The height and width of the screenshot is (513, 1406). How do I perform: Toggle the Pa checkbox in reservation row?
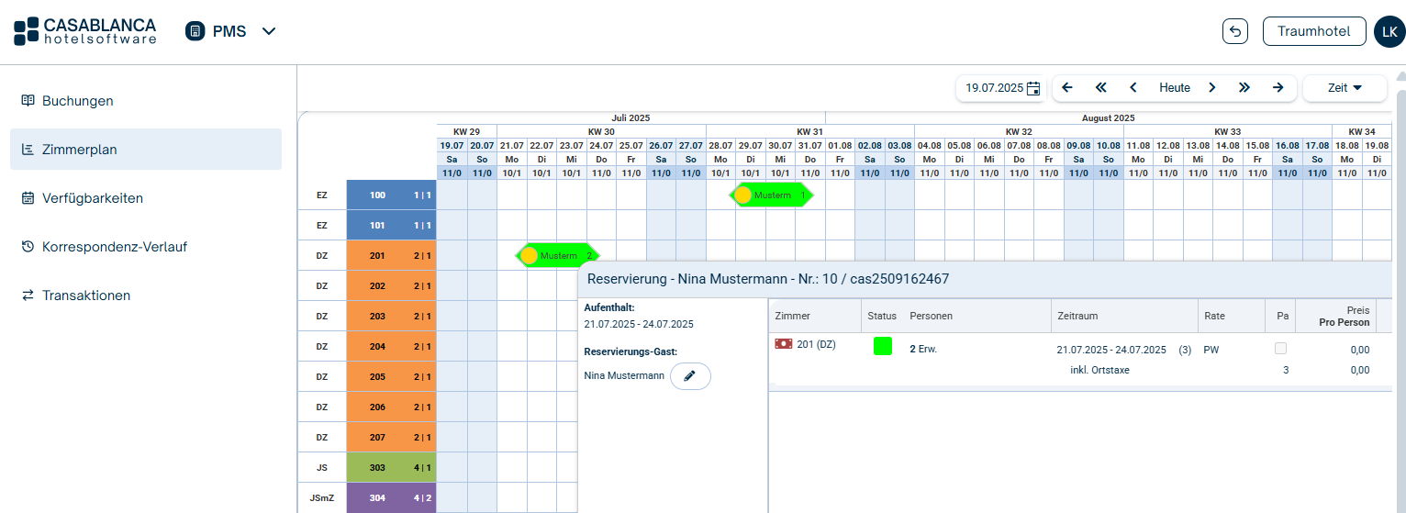1280,349
